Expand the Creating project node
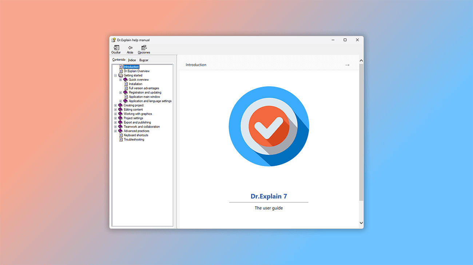The height and width of the screenshot is (265, 473). 115,105
